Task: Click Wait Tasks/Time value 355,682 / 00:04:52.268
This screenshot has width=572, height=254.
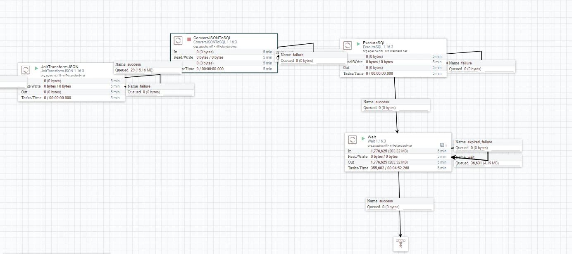Action: click(x=390, y=168)
